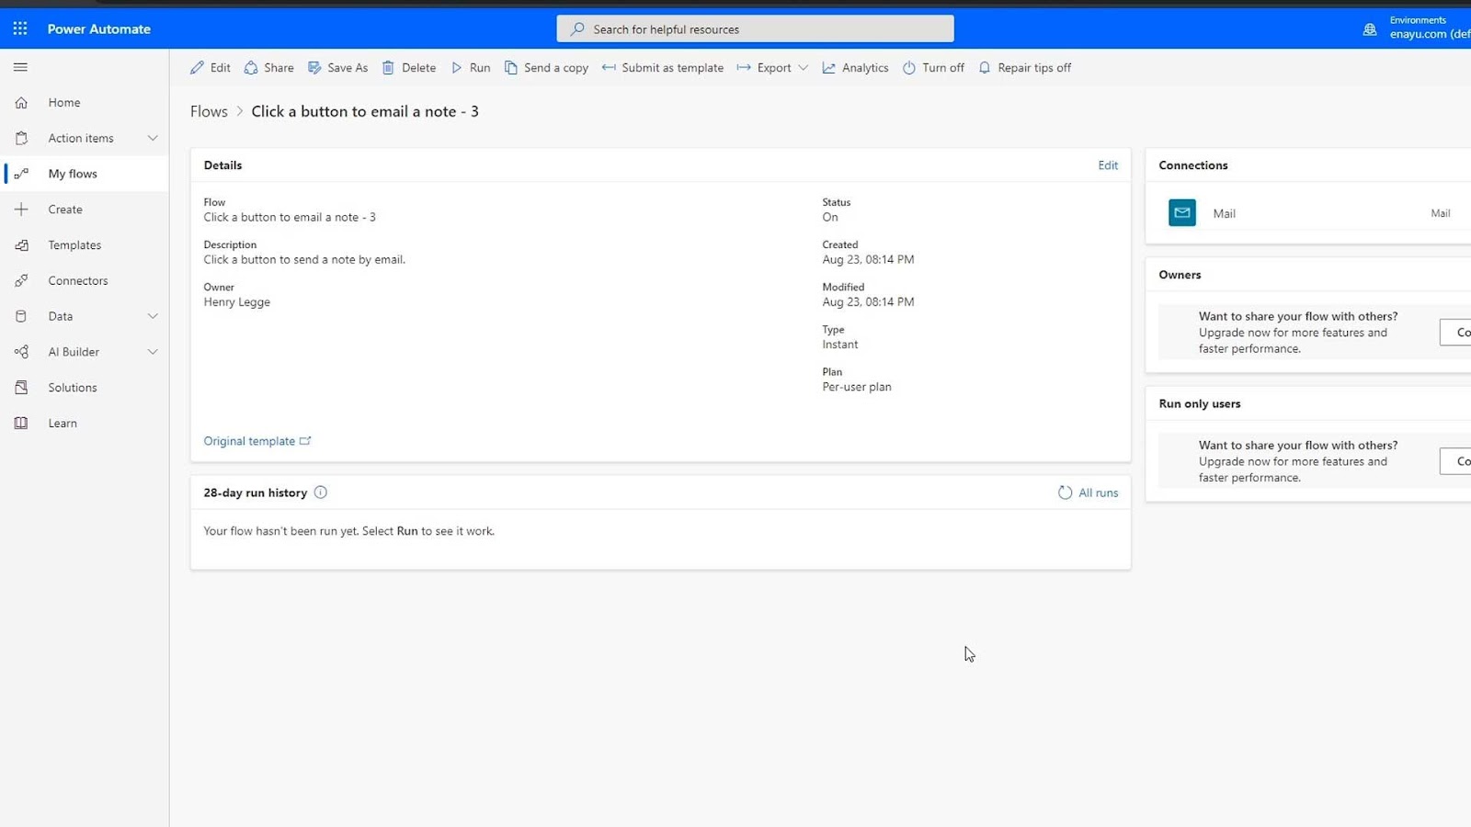Viewport: 1471px width, 827px height.
Task: Click the Delete trash can icon
Action: 388,68
